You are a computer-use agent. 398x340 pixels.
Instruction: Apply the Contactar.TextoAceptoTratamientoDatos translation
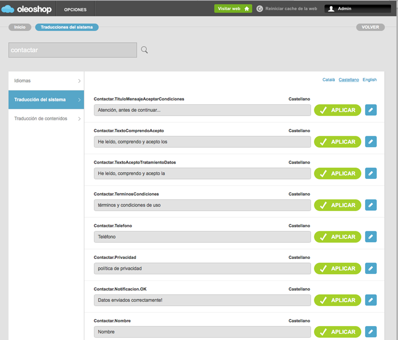click(337, 173)
